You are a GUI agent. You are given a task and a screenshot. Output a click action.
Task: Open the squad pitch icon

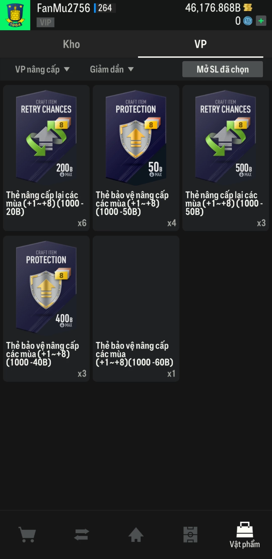[x=190, y=534]
